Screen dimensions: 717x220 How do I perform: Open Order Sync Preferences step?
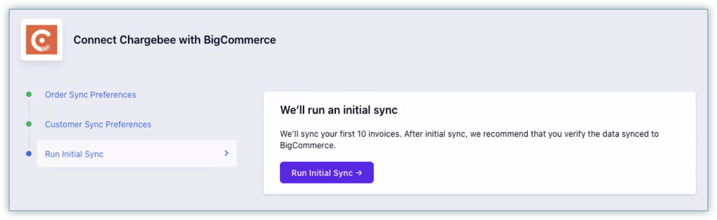point(91,95)
